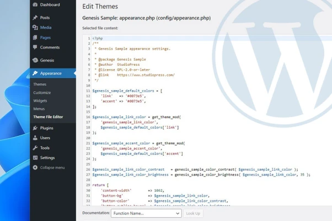Viewport: 332px width, 221px height.
Task: Click the Collapse menu arrow icon
Action: coord(35,167)
